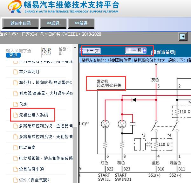Image resolution: width=191 pixels, height=183 pixels.
Task: Open 刮水器/清洗器、大灯调平系统 item
Action: 46,94
